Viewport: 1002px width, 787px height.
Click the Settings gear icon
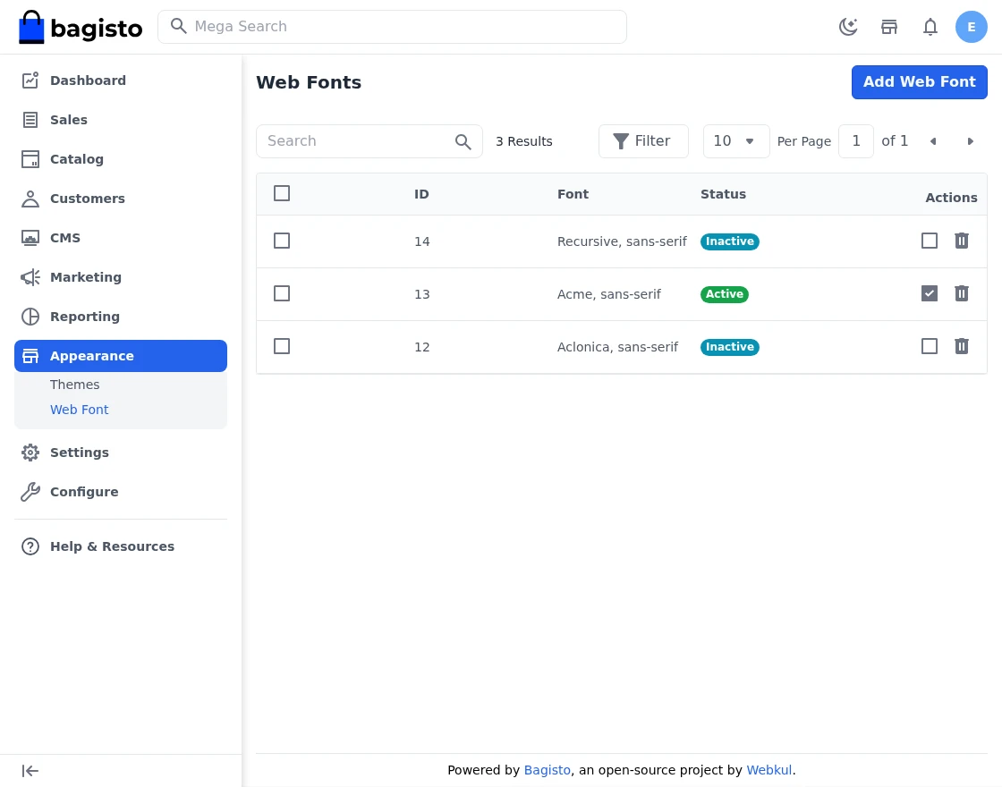tap(30, 453)
